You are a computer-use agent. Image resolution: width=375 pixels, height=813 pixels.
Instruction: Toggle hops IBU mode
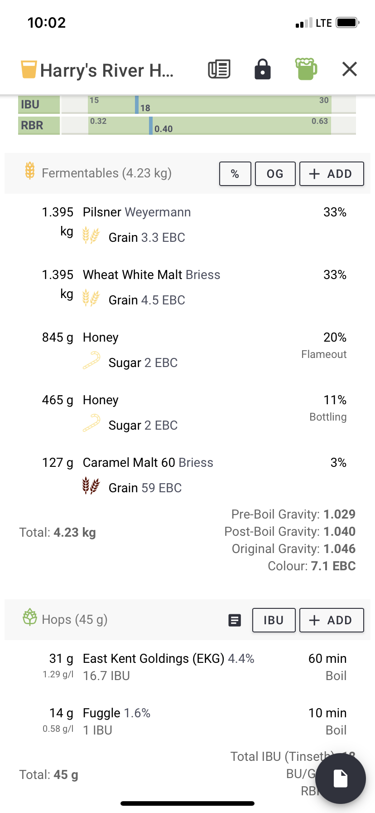pyautogui.click(x=274, y=620)
